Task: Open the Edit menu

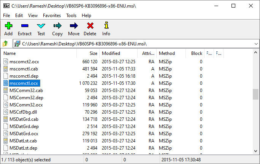Action: point(19,16)
